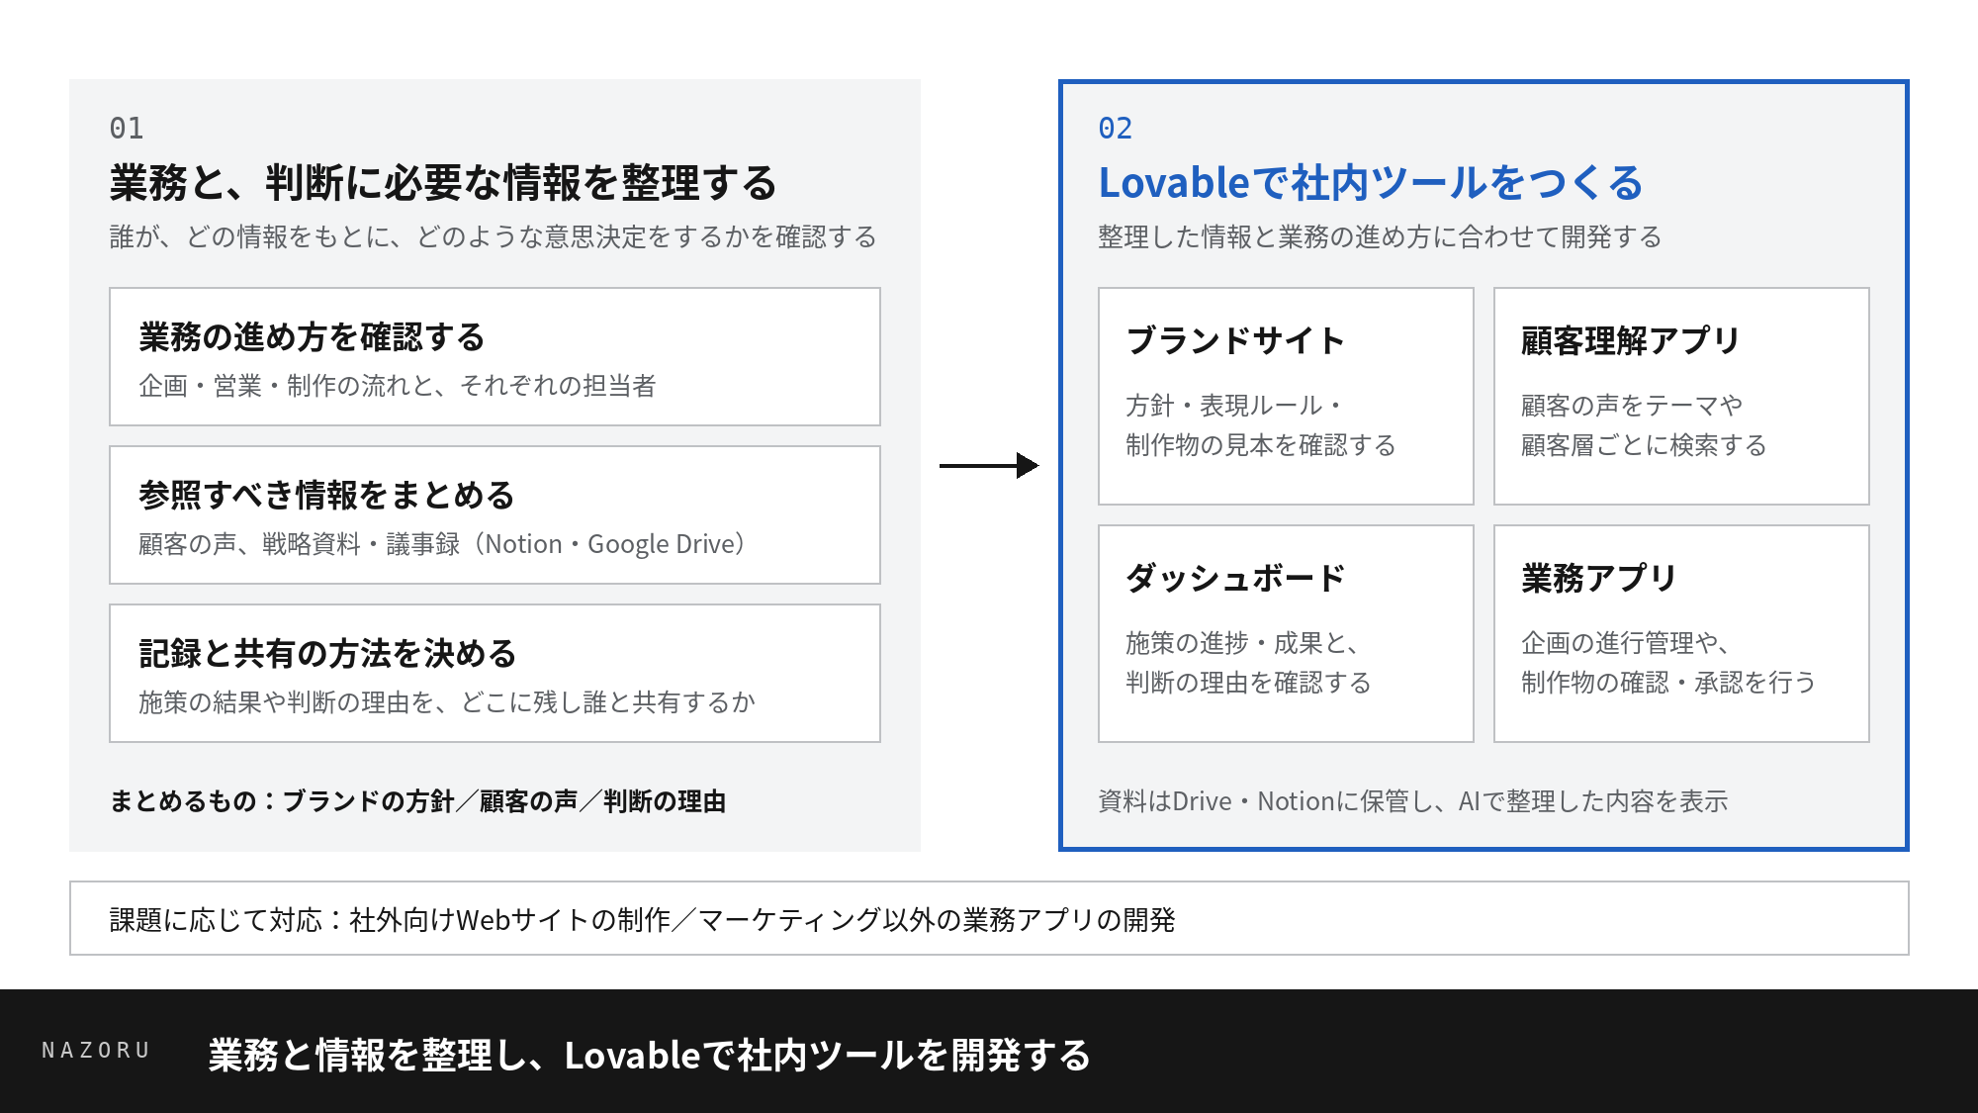The height and width of the screenshot is (1113, 1978).
Task: Click the text 企画の進行管理や、
Action: pyautogui.click(x=1625, y=643)
